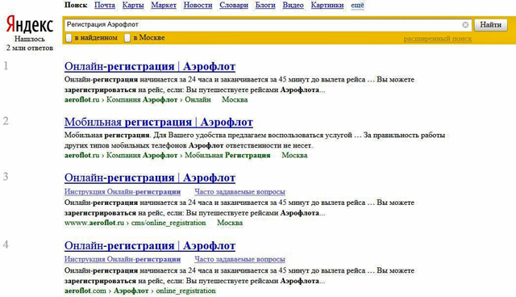The height and width of the screenshot is (297, 516).
Task: Expand the 'ещё' services menu
Action: [357, 6]
